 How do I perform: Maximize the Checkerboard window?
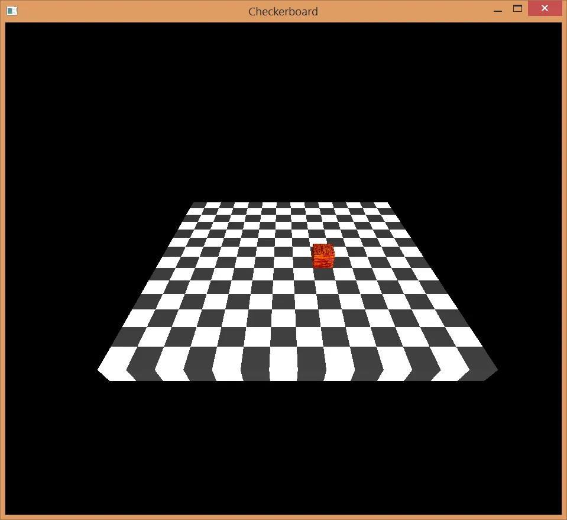tap(517, 9)
